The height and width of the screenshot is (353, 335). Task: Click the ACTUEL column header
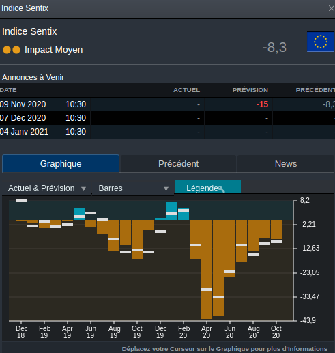point(186,90)
